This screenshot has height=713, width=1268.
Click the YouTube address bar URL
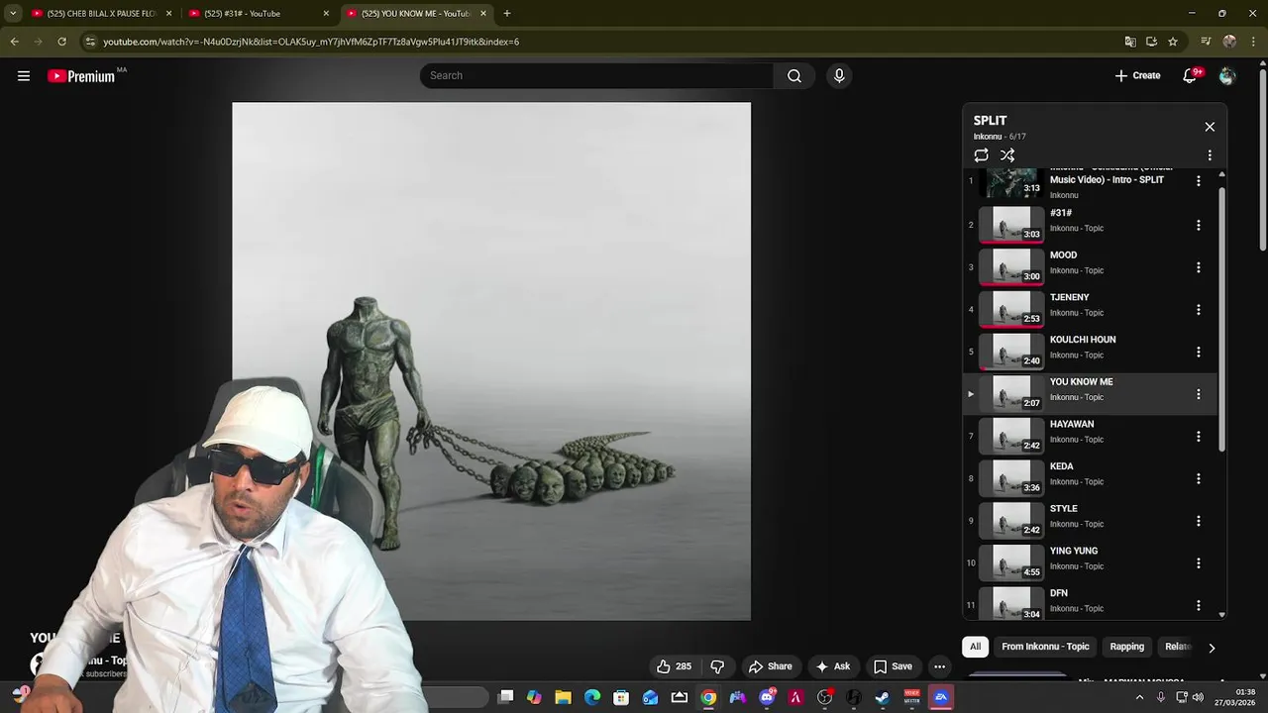(x=311, y=42)
